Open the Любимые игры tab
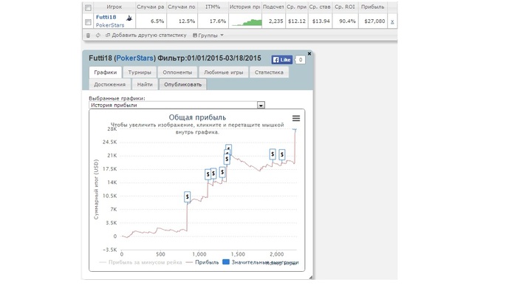517x291 pixels. coord(224,72)
